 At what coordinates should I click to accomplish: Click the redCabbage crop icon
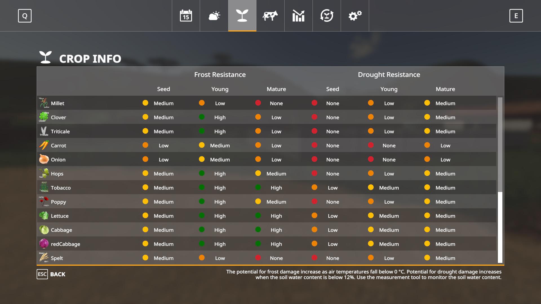(44, 244)
